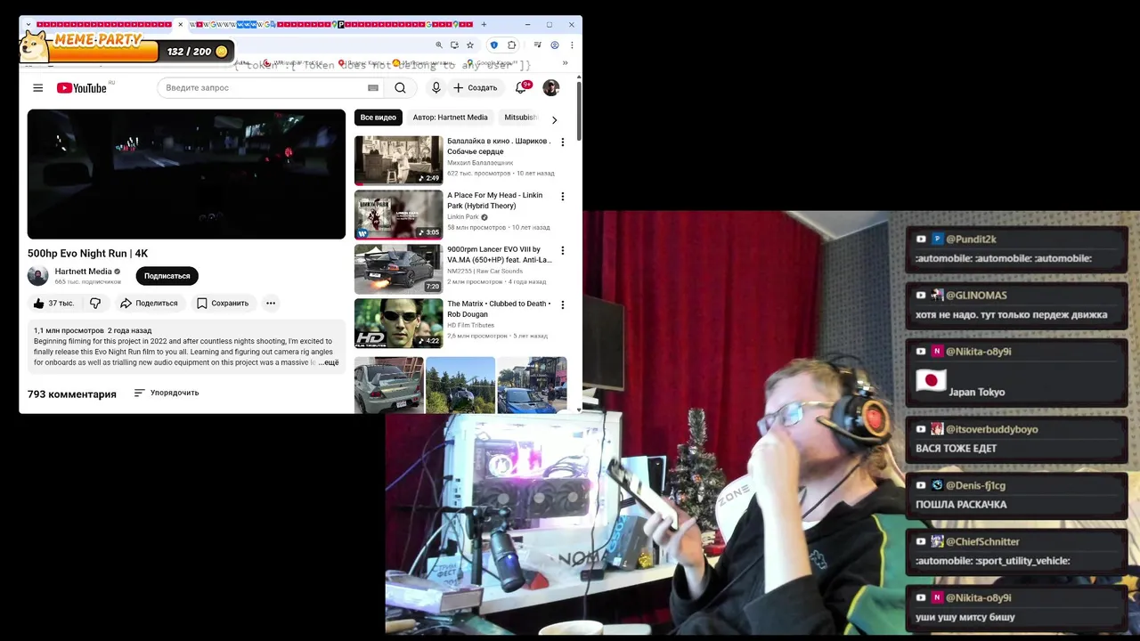Open the 9000rpm Lancer EVO VIII thumbnail
The height and width of the screenshot is (641, 1140).
[x=398, y=269]
